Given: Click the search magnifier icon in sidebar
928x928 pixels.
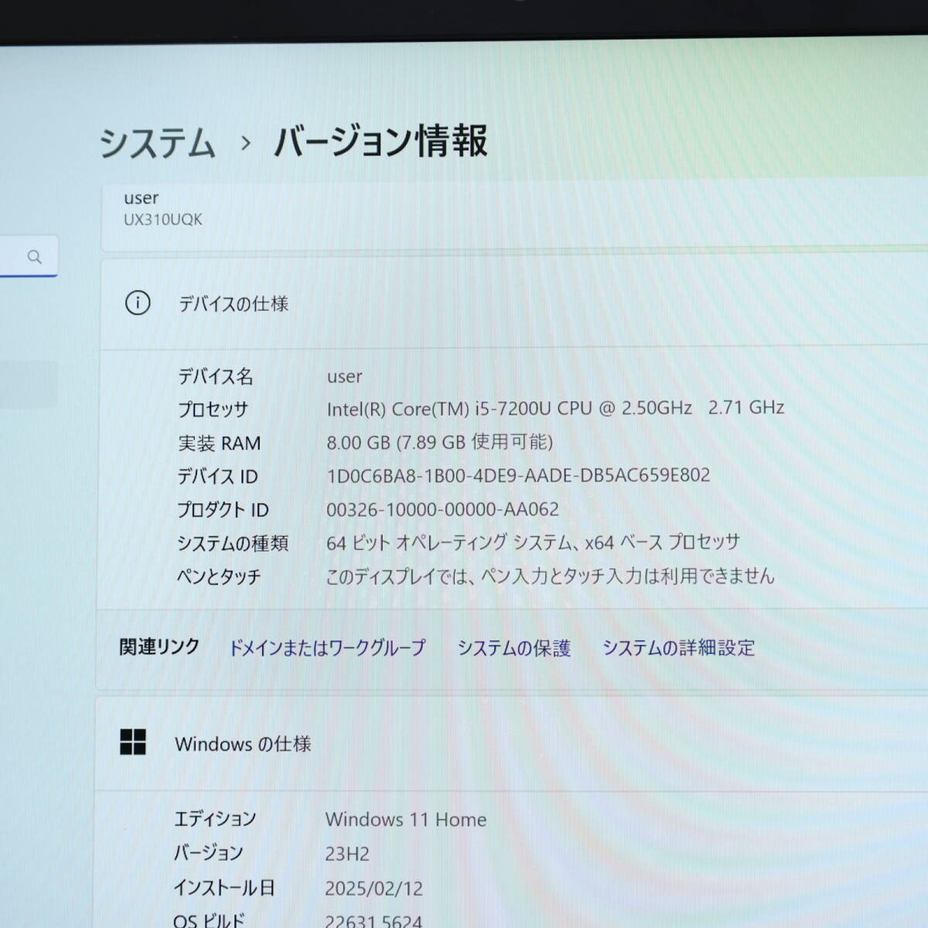Looking at the screenshot, I should pyautogui.click(x=34, y=257).
